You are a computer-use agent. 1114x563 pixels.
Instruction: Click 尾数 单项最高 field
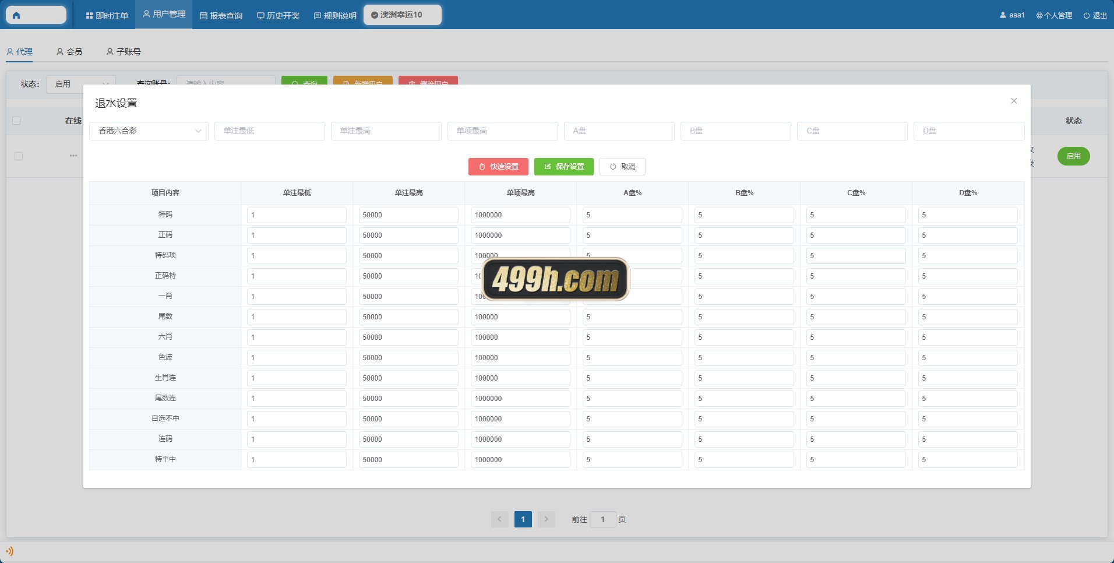tap(520, 317)
